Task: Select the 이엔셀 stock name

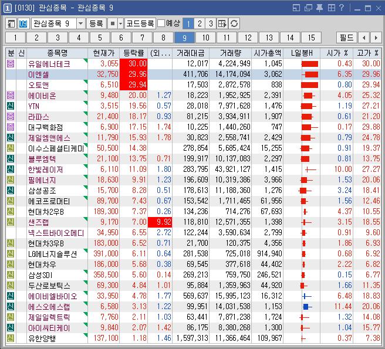Action: click(x=39, y=74)
